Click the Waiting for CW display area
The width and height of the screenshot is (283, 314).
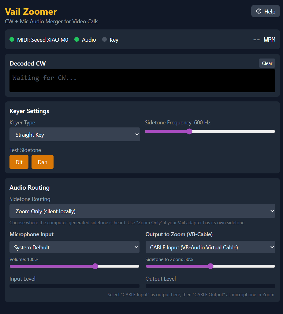pyautogui.click(x=142, y=81)
